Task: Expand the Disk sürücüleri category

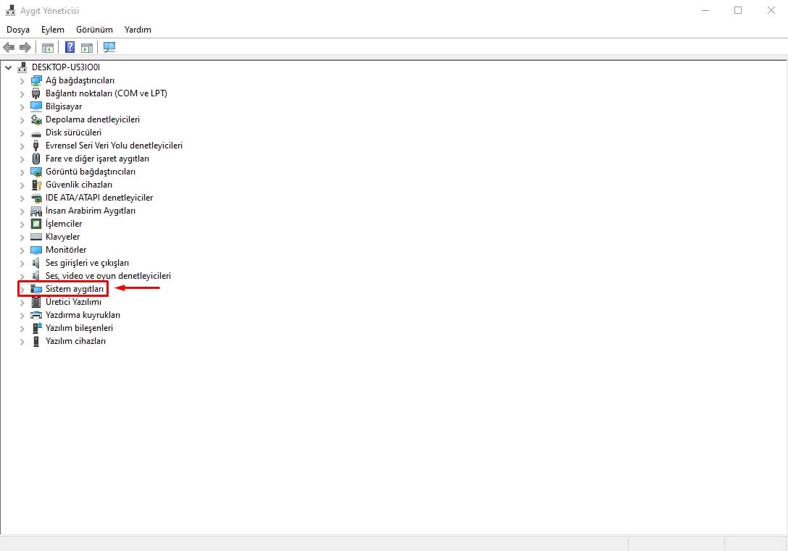Action: [22, 133]
